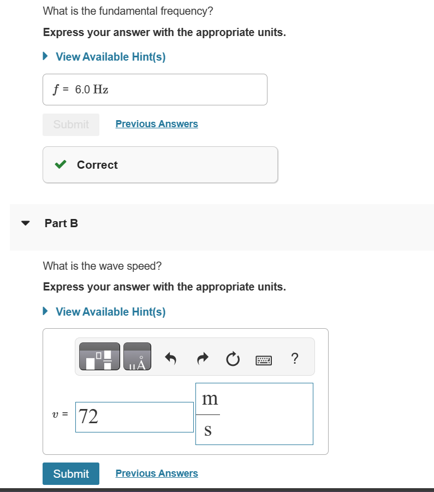Click the green checkmark beside Correct
Screen dimensions: 434x492
pos(61,165)
